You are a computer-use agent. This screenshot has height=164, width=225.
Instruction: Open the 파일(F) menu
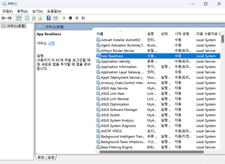[7, 11]
